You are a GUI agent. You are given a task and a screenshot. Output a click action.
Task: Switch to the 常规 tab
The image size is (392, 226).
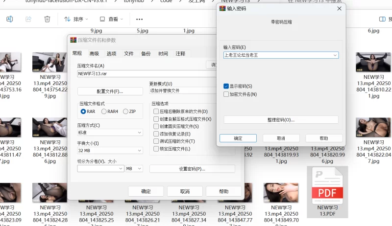tap(77, 53)
